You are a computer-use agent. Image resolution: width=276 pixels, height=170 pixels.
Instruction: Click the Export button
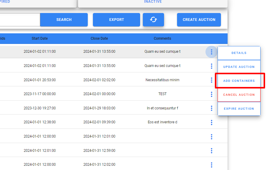click(x=117, y=20)
